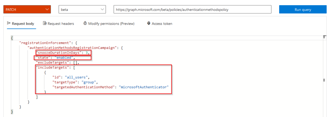Click the "snoozeDurationInDays" key
The width and height of the screenshot is (329, 117).
point(59,53)
